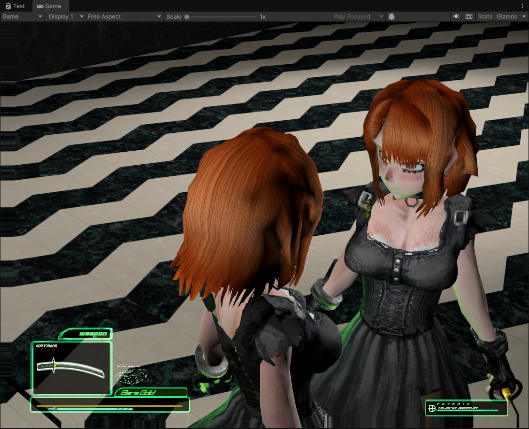
Task: Click the crosshair icon on Telekine Bracelet panel
Action: click(431, 408)
